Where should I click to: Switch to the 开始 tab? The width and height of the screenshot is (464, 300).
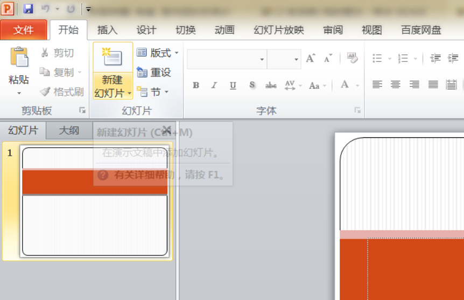pyautogui.click(x=68, y=30)
